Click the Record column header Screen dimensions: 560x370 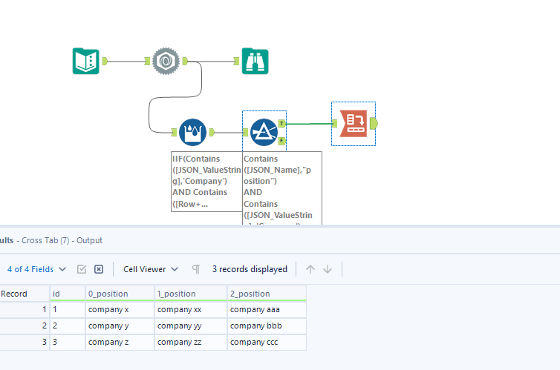coord(25,294)
